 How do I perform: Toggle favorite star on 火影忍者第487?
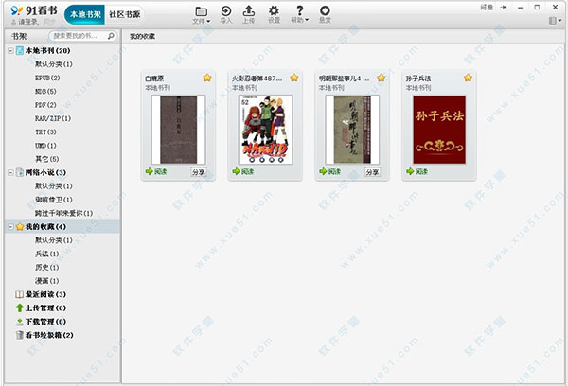coord(294,78)
